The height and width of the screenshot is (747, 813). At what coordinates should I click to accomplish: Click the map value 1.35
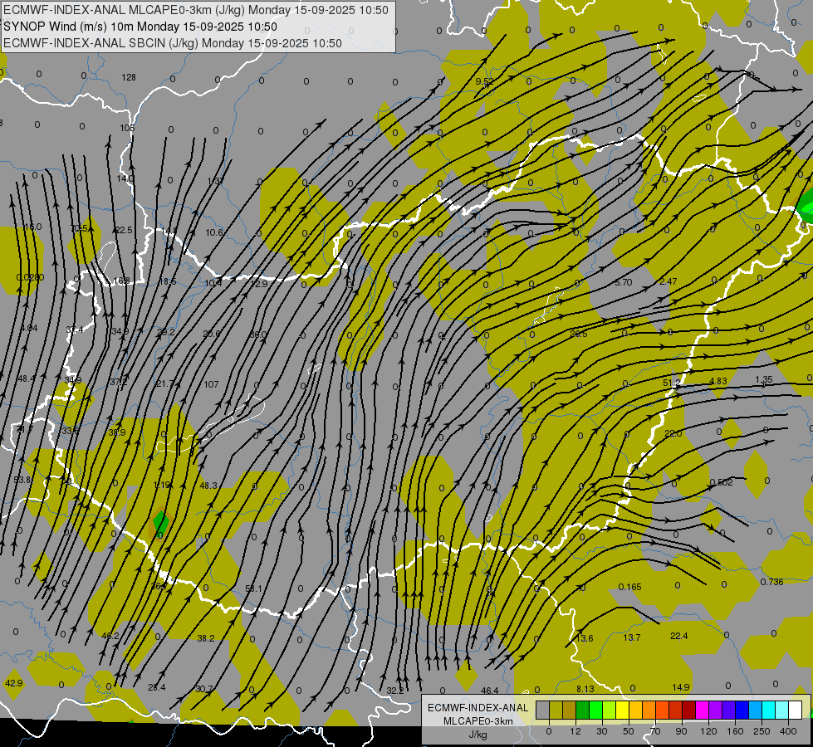[764, 379]
